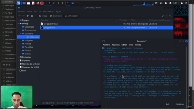Open the Ayuda menu in Thunar

59,12
